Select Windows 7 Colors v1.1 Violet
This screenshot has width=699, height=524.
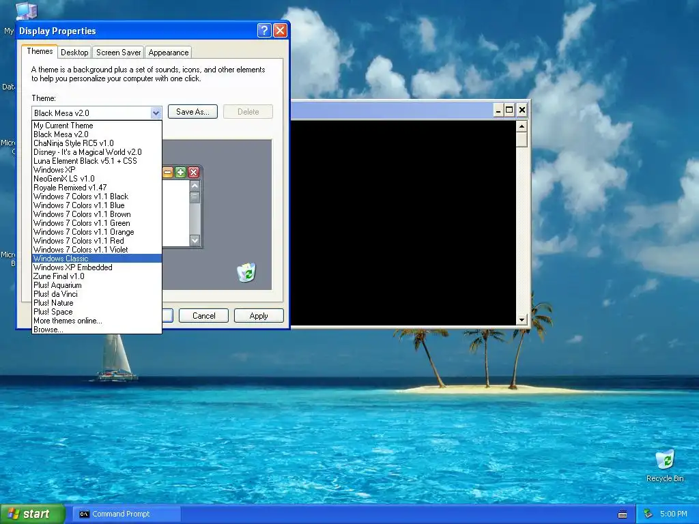point(97,250)
